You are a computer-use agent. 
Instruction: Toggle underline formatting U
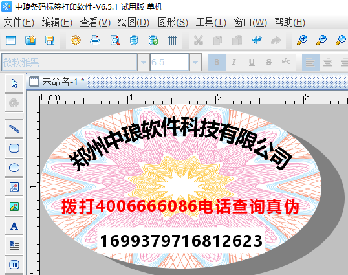coord(252,62)
